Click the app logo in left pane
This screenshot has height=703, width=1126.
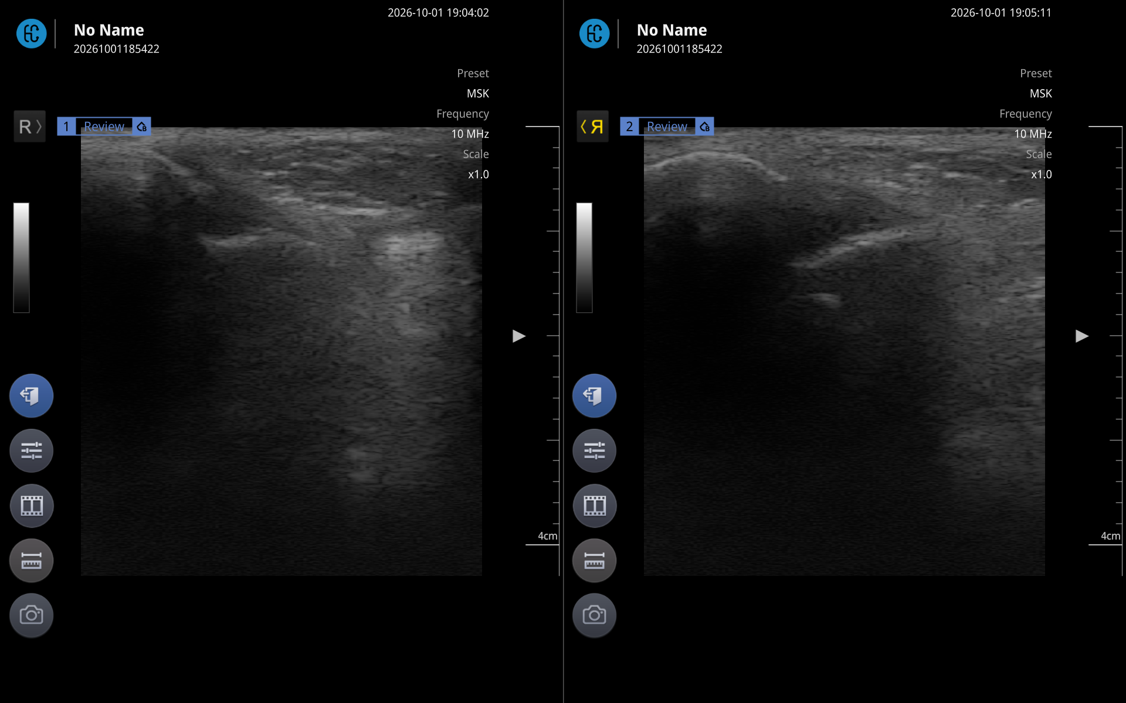click(31, 33)
